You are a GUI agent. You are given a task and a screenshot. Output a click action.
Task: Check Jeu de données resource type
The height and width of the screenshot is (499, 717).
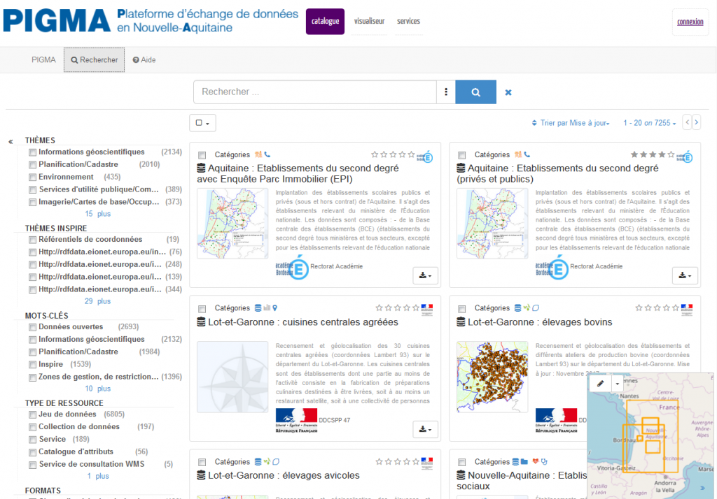tap(32, 414)
